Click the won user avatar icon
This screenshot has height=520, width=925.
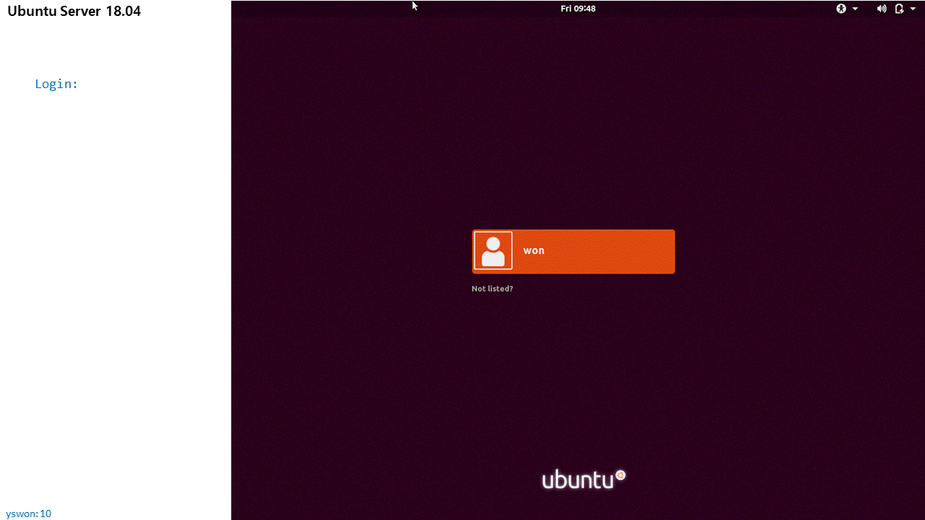pos(493,251)
